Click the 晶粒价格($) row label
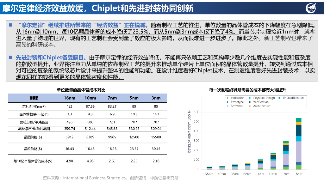324x182 pixels. 33,149
